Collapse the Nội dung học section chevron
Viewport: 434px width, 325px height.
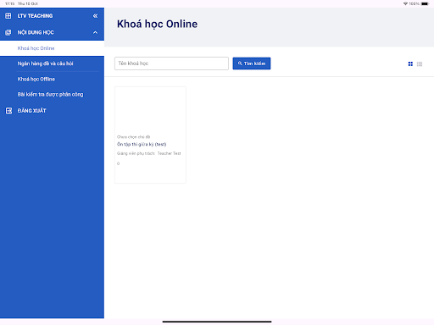pyautogui.click(x=95, y=32)
